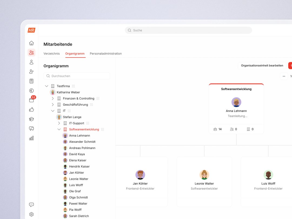The width and height of the screenshot is (292, 219).
Task: Open Anna Lehmann avatar on Softwareentwicklung card
Action: [236, 102]
